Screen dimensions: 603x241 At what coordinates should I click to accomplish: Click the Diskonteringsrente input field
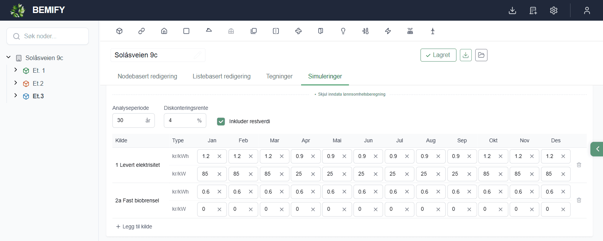(185, 120)
